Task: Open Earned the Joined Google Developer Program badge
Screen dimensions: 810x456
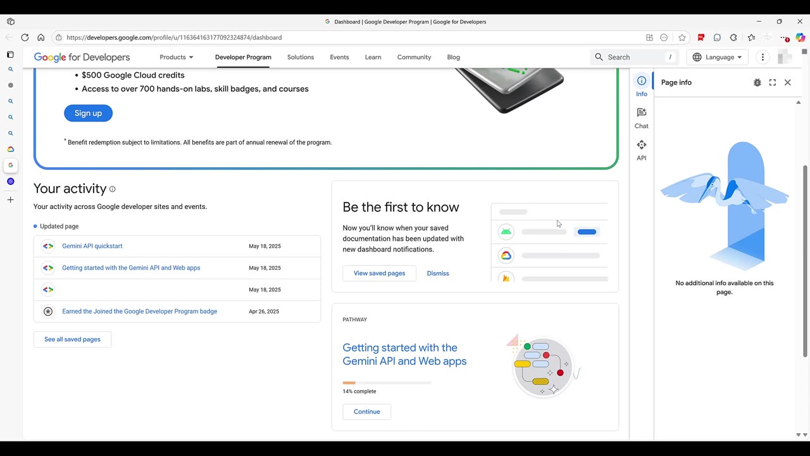Action: pyautogui.click(x=139, y=312)
